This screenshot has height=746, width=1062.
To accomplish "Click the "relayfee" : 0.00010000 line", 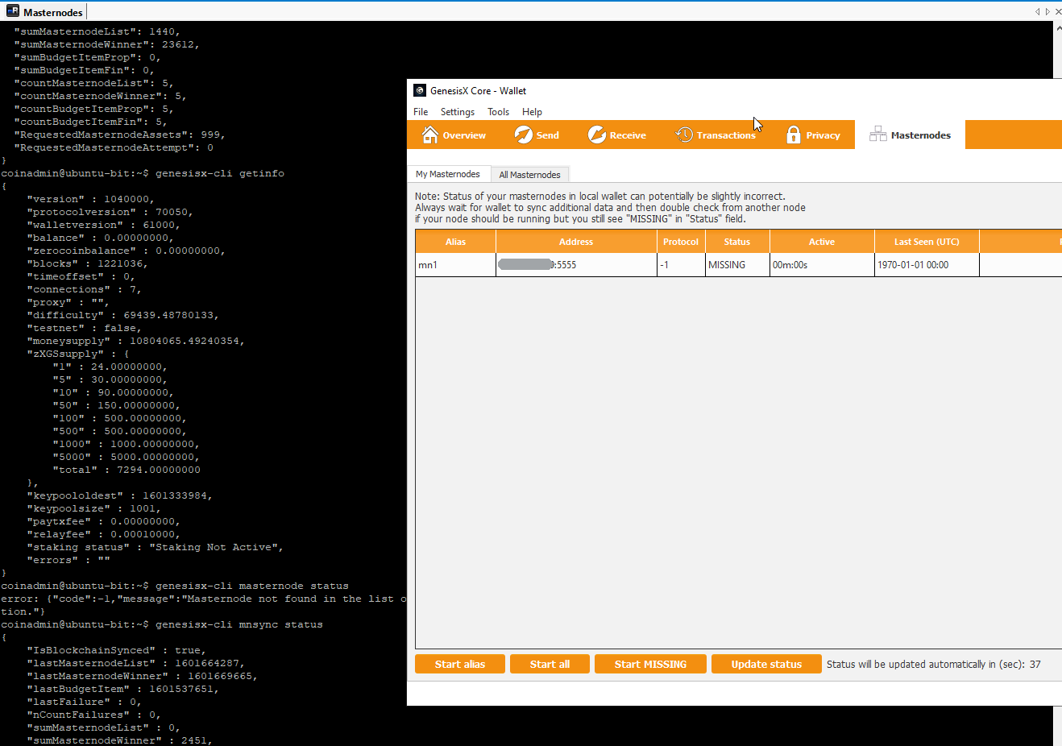I will [104, 534].
